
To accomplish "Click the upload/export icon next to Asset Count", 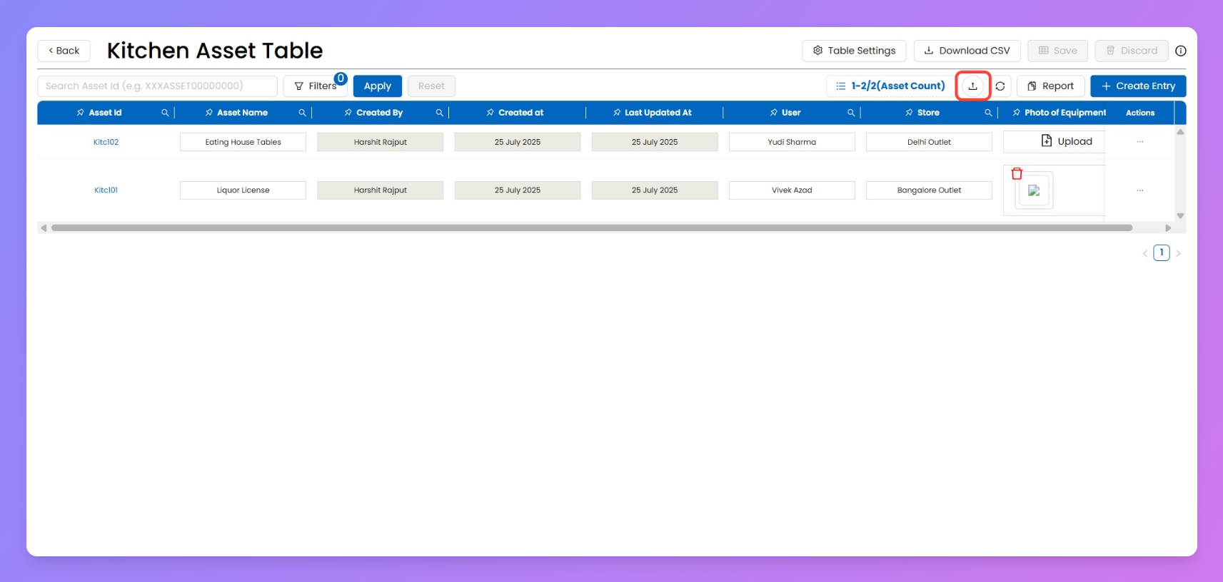I will click(x=972, y=86).
